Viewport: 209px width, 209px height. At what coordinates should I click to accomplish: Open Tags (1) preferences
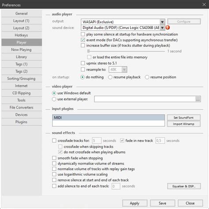pos(22,64)
